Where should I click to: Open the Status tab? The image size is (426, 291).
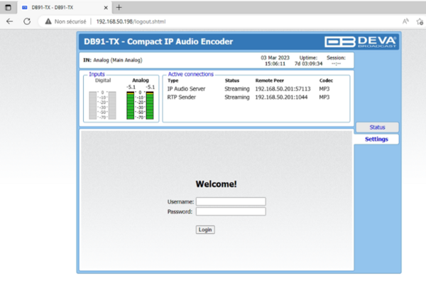[377, 127]
